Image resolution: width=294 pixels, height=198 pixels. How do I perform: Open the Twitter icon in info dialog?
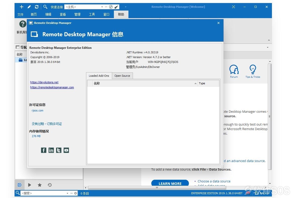pyautogui.click(x=59, y=150)
